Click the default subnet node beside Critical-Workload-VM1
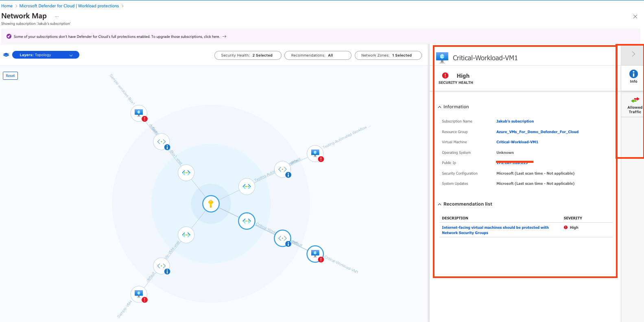This screenshot has width=644, height=322. (283, 238)
